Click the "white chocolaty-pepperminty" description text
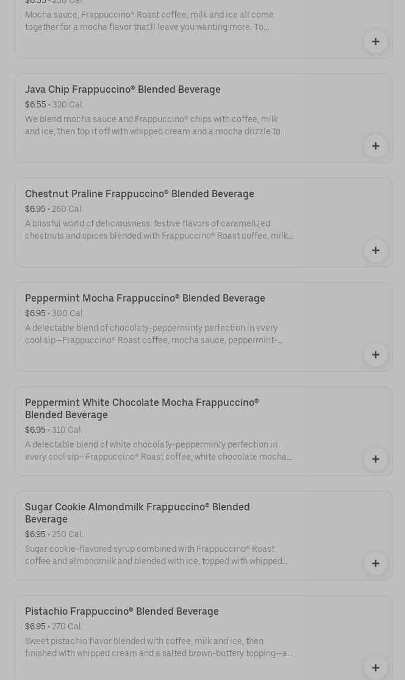 click(x=158, y=450)
